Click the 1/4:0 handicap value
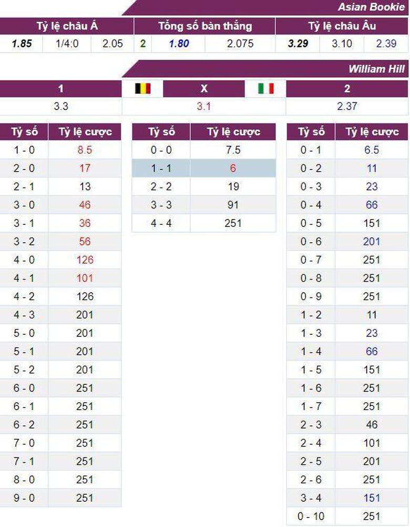 (67, 44)
